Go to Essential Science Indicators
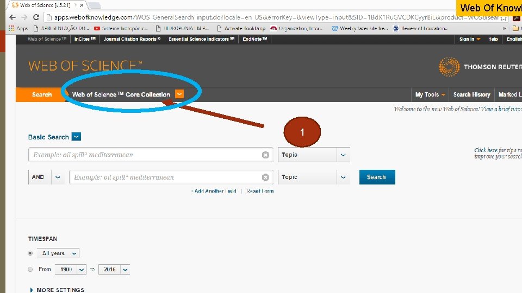This screenshot has width=522, height=293. click(x=201, y=39)
